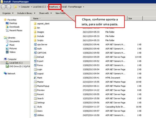Open the Pictures library
Viewport: 156px width, 118px height.
coord(11,48)
